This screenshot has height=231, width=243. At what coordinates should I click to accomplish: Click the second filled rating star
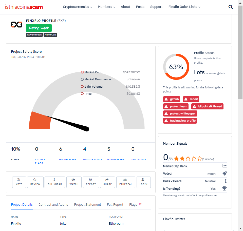182,159
